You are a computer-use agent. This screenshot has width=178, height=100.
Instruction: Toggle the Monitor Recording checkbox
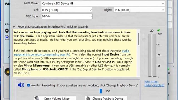click(28, 85)
